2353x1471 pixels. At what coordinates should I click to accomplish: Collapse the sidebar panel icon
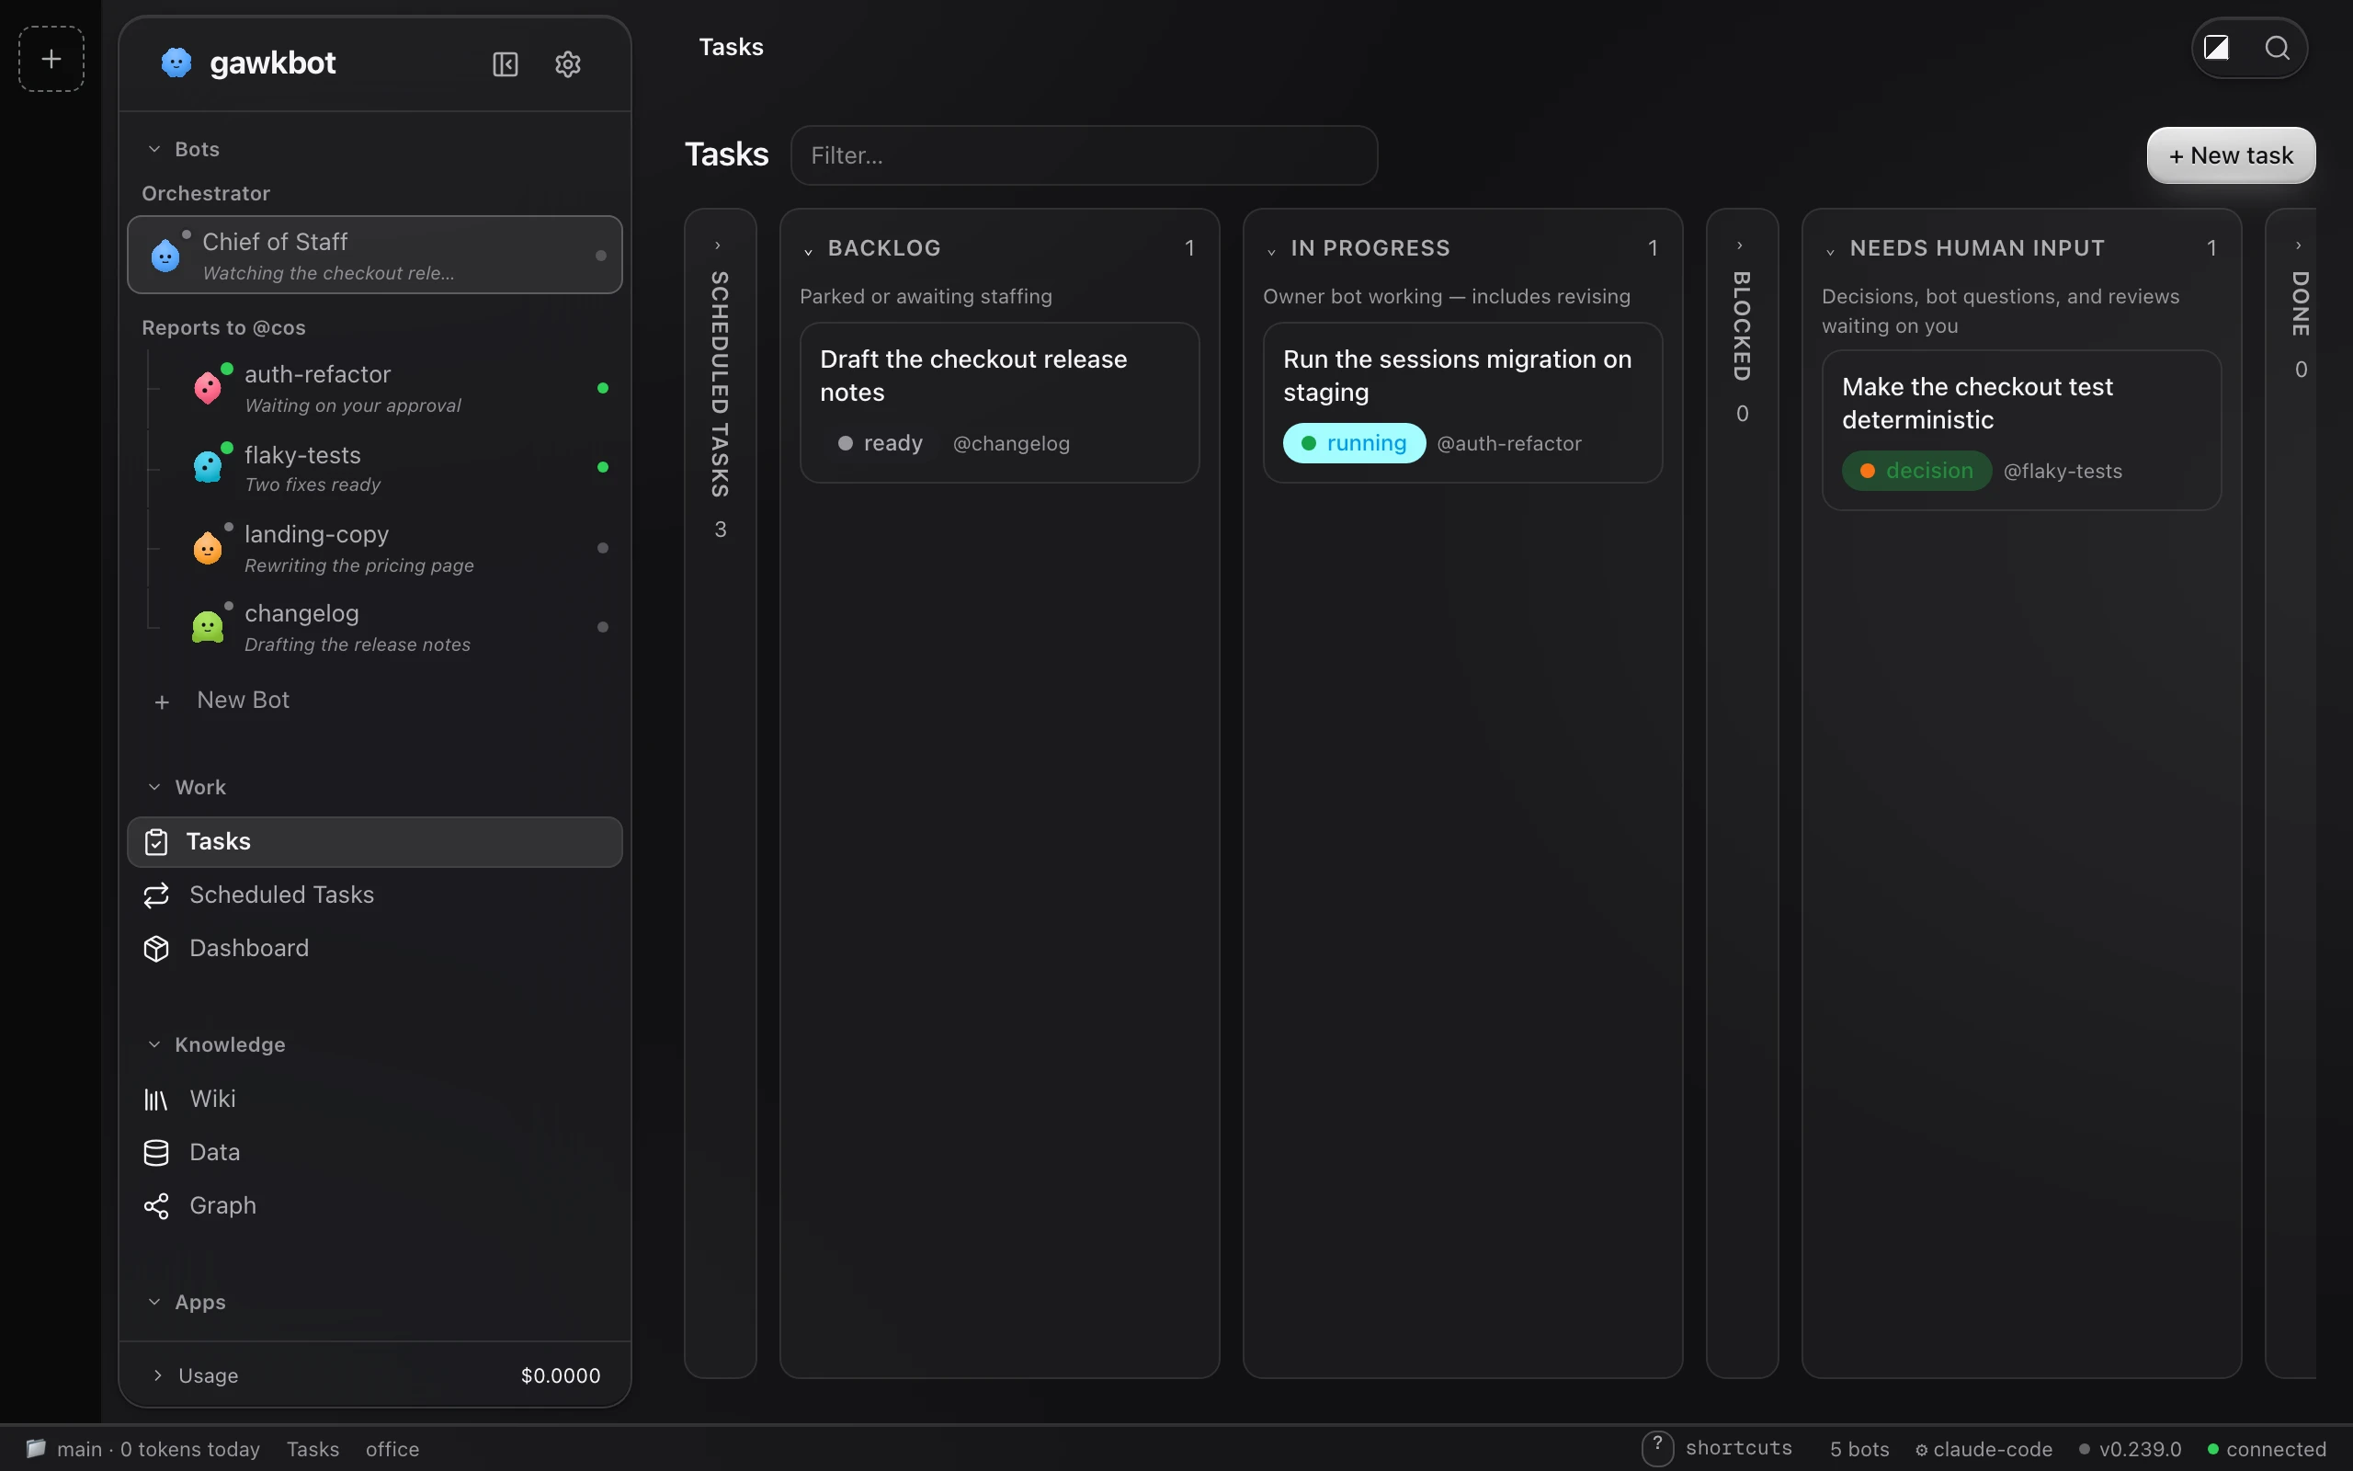point(506,64)
